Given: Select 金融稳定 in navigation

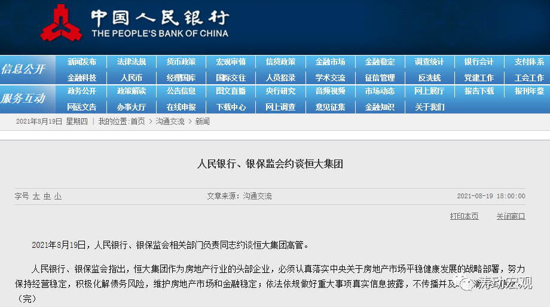Looking at the screenshot, I should tap(380, 62).
